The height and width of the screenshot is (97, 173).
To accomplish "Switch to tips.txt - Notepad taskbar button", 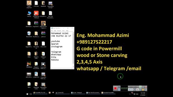I will [x=78, y=93].
